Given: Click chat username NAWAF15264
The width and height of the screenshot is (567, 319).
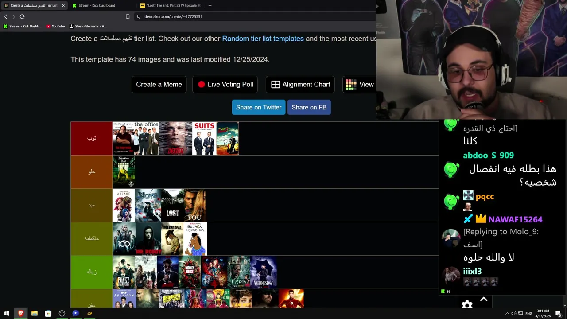Looking at the screenshot, I should coord(515,219).
